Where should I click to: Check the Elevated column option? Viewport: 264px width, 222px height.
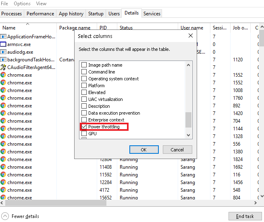click(84, 92)
